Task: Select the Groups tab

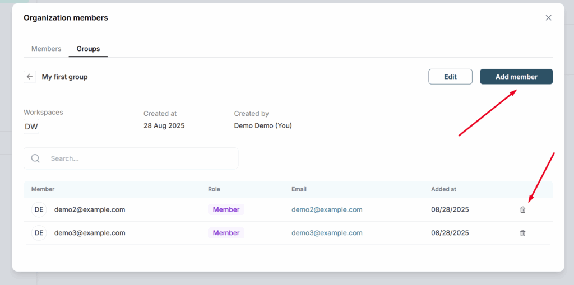Action: coord(88,49)
